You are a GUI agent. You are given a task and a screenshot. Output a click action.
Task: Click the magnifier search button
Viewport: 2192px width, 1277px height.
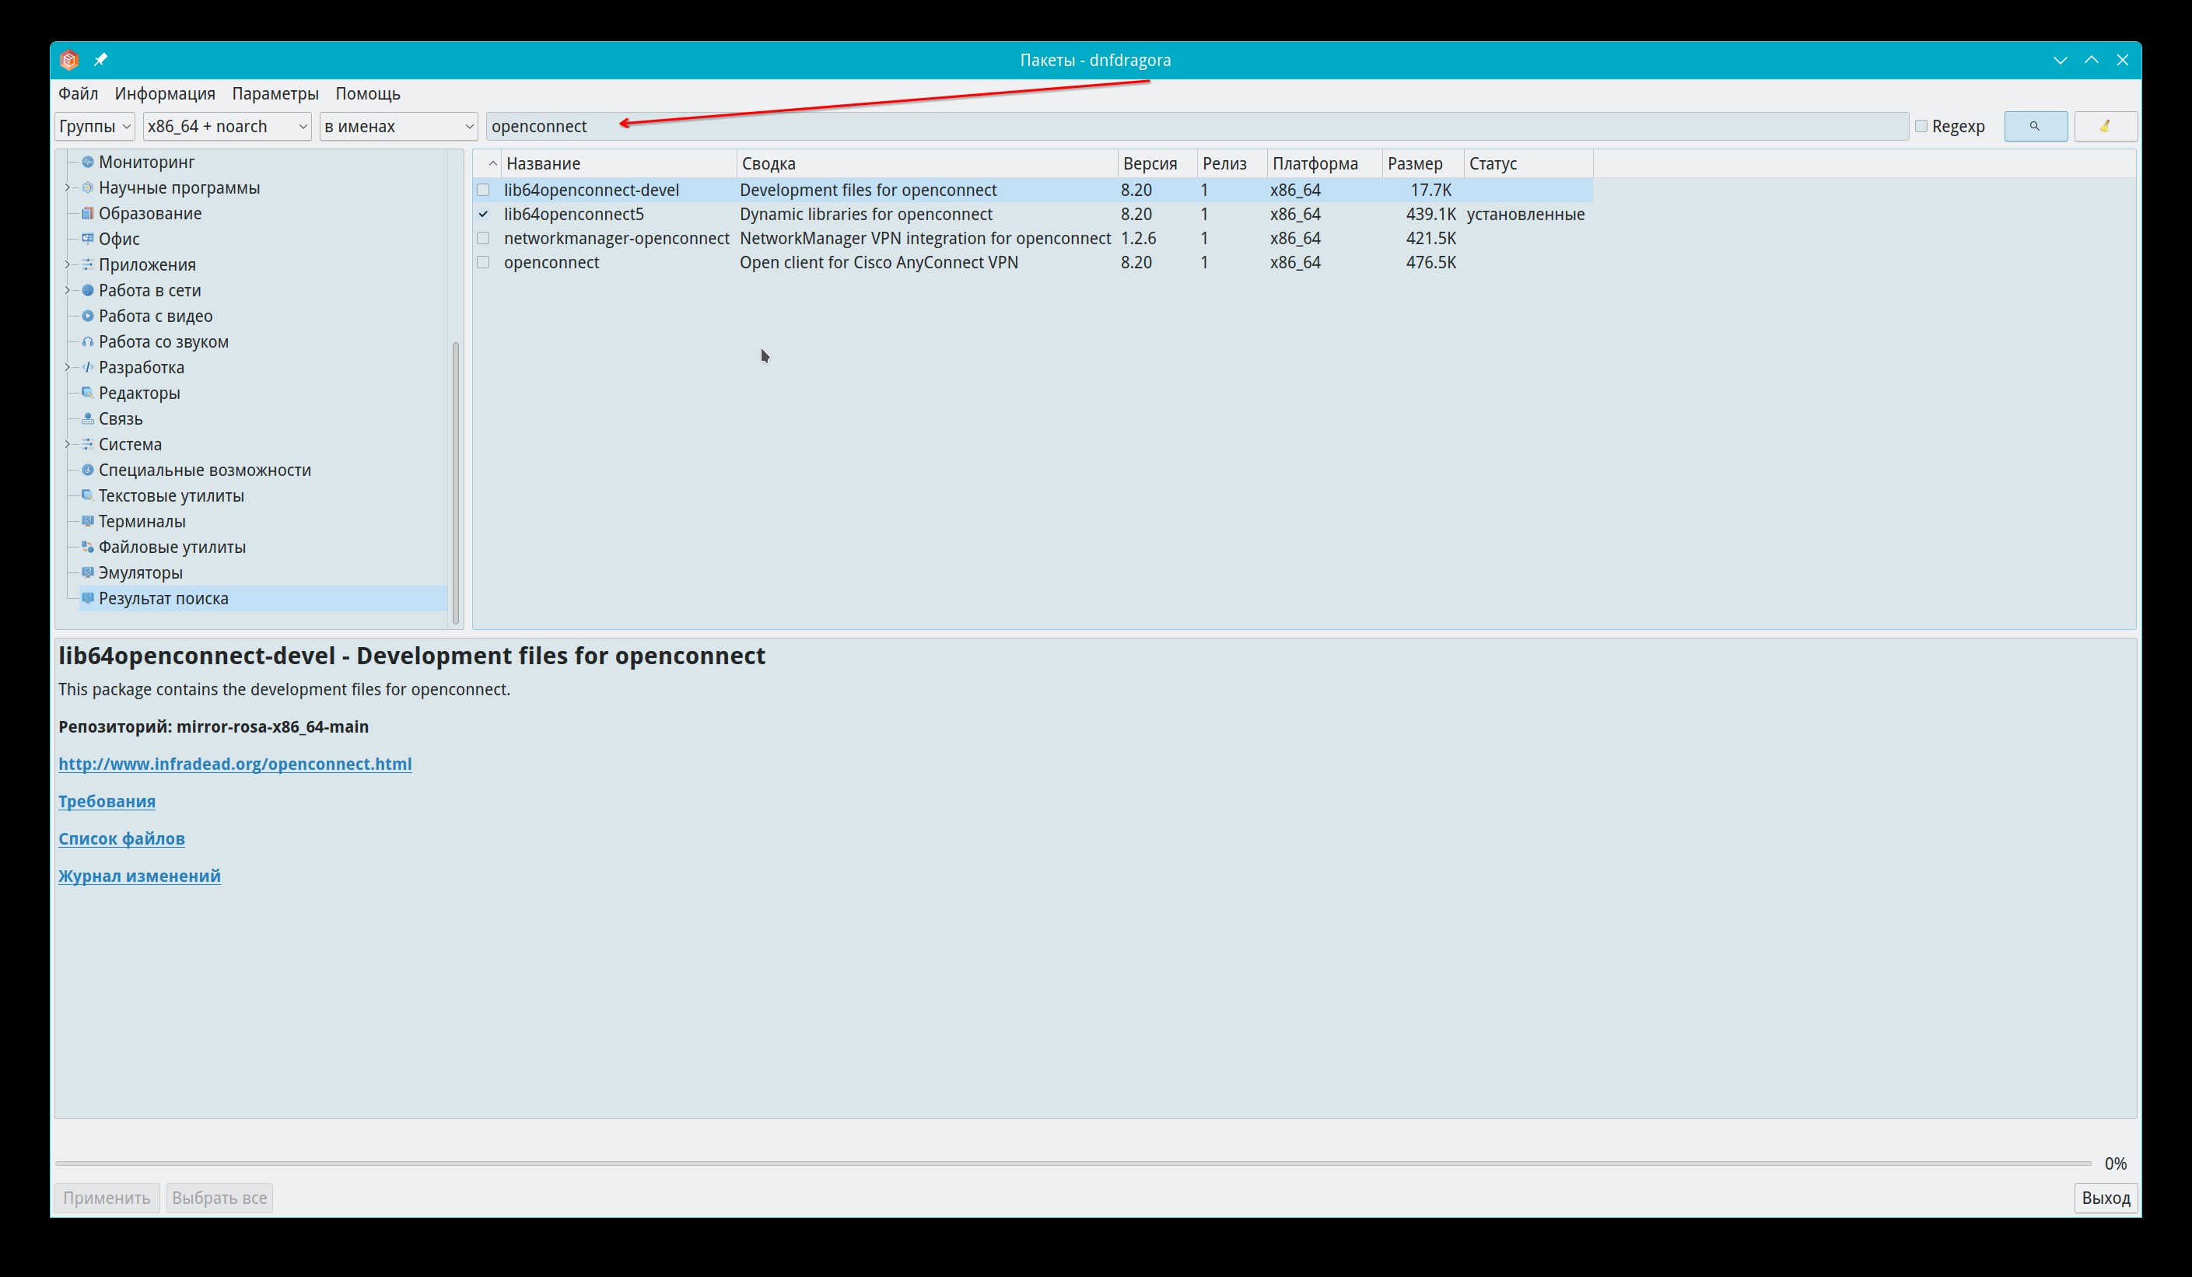coord(2035,126)
